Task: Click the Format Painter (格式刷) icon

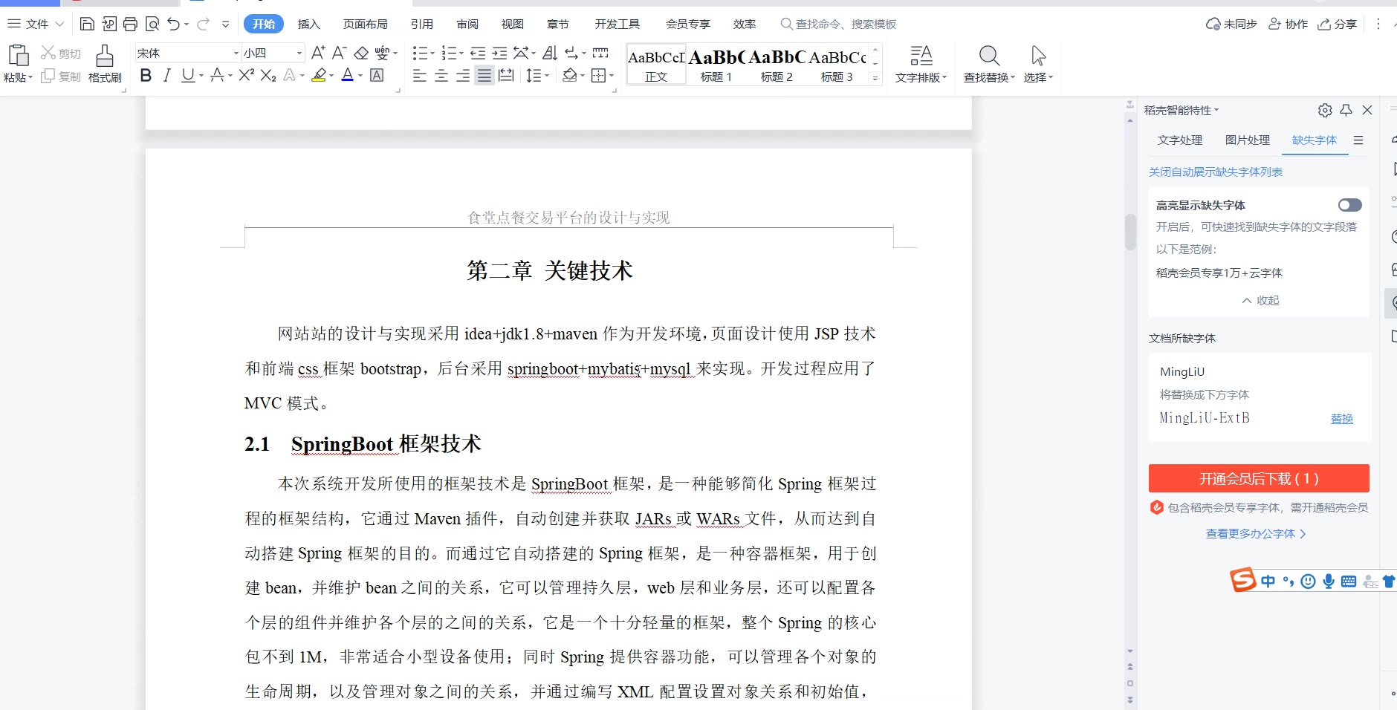Action: pyautogui.click(x=105, y=56)
